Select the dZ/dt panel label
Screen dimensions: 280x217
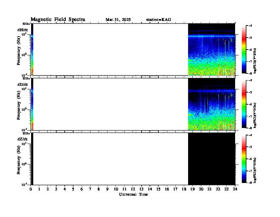(x=23, y=139)
